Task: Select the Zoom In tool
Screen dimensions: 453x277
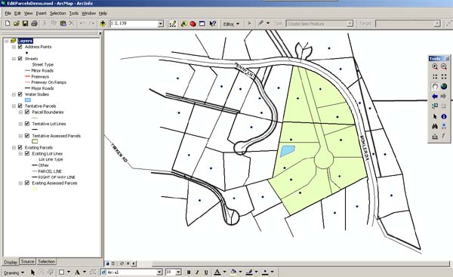Action: click(435, 66)
